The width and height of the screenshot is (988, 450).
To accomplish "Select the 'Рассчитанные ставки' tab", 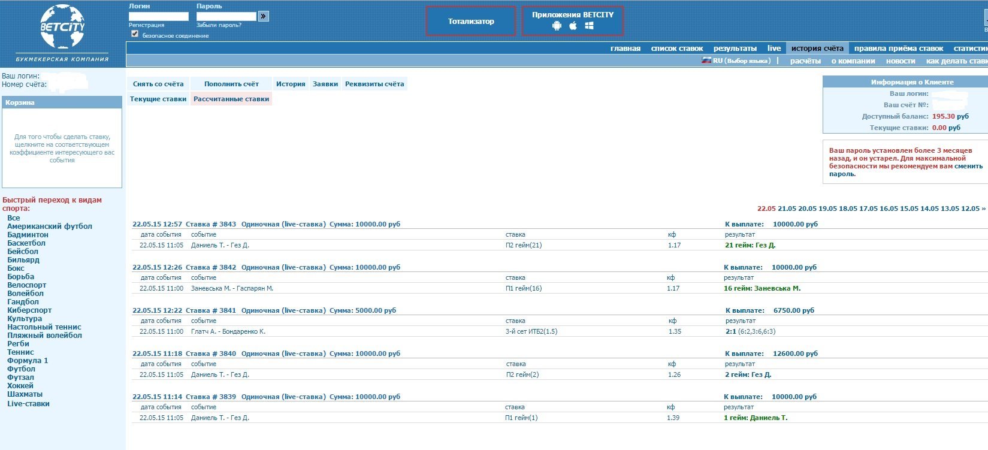I will (x=231, y=99).
